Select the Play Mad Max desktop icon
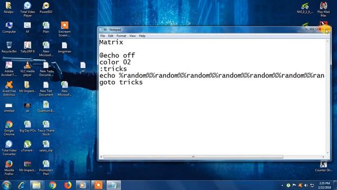Screen dimensions: 337x190 click(323, 9)
